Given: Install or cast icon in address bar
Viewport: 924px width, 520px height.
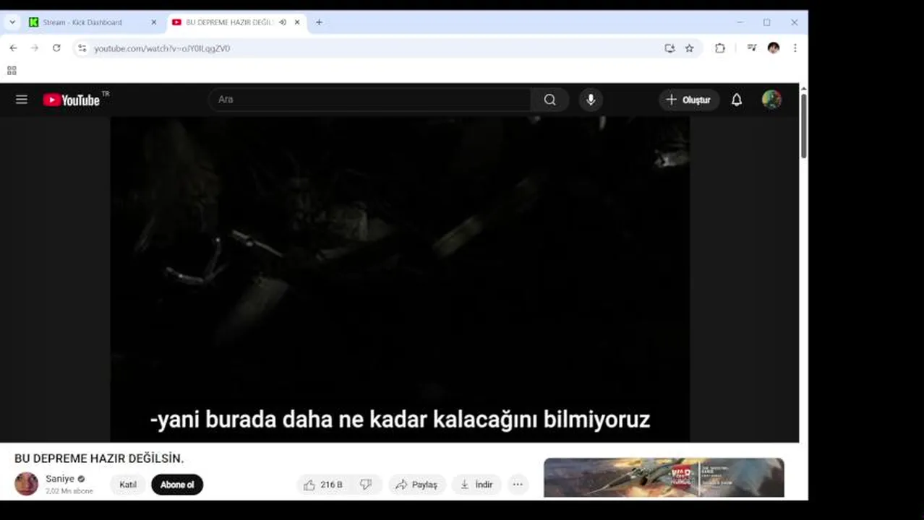Looking at the screenshot, I should [670, 48].
